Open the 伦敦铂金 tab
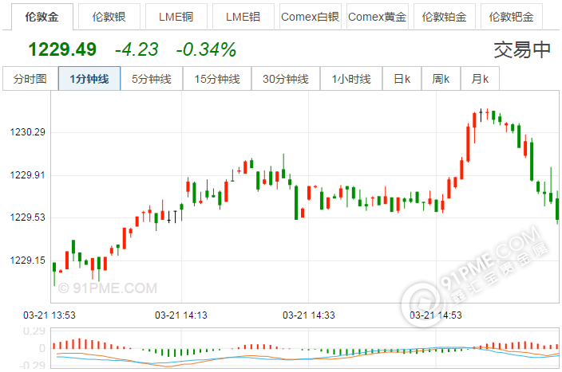 (x=445, y=17)
